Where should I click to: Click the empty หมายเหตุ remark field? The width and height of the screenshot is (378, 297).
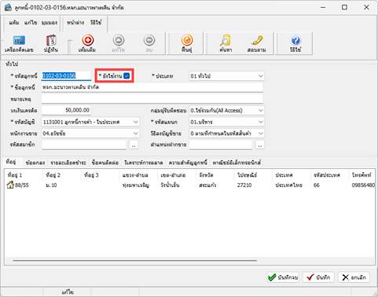152,99
